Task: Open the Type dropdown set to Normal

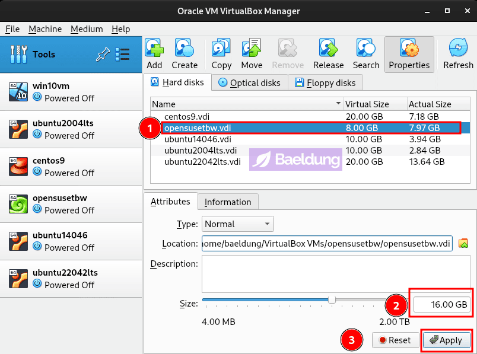Action: point(237,224)
